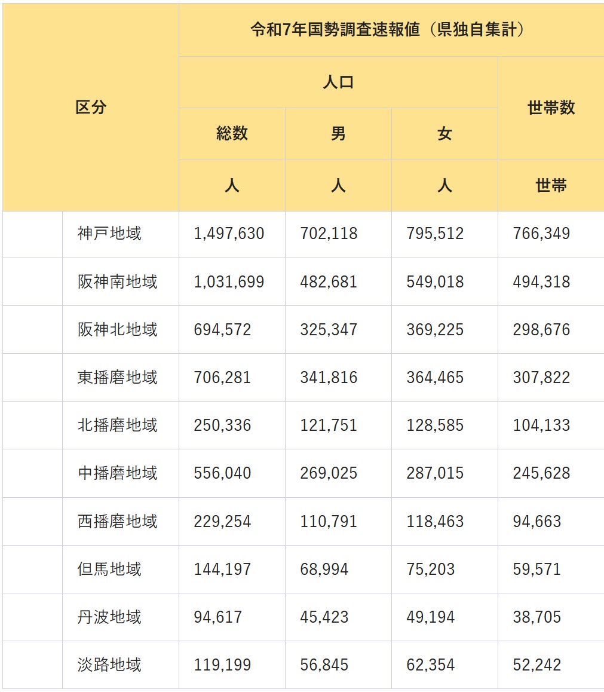Select the 但馬地域 row label

point(109,569)
